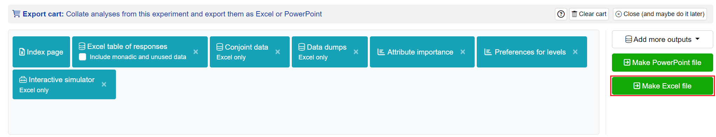
Task: Remove Interactive simulator from cart
Action: 104,84
